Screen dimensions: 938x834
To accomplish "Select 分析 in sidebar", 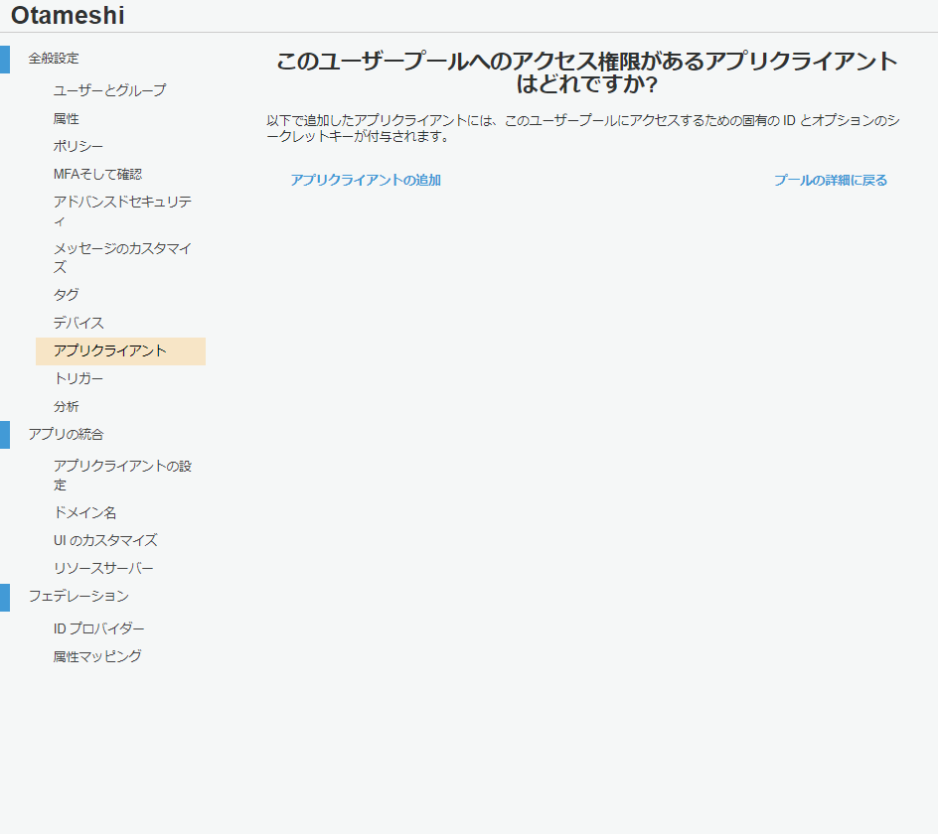I will click(66, 406).
